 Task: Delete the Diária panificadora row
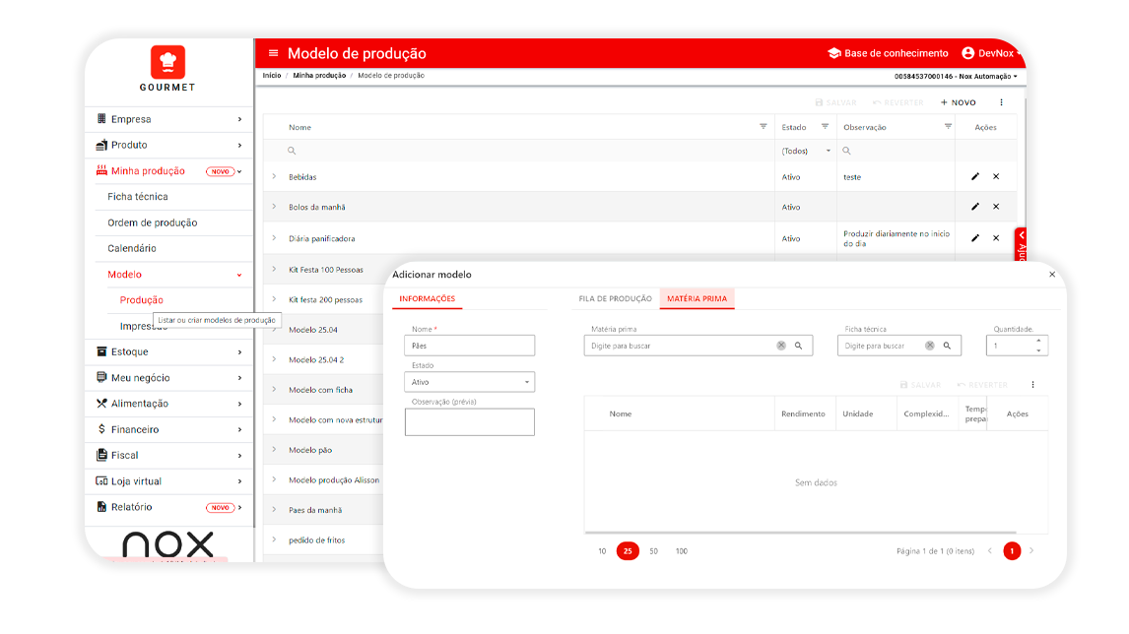[x=996, y=238]
